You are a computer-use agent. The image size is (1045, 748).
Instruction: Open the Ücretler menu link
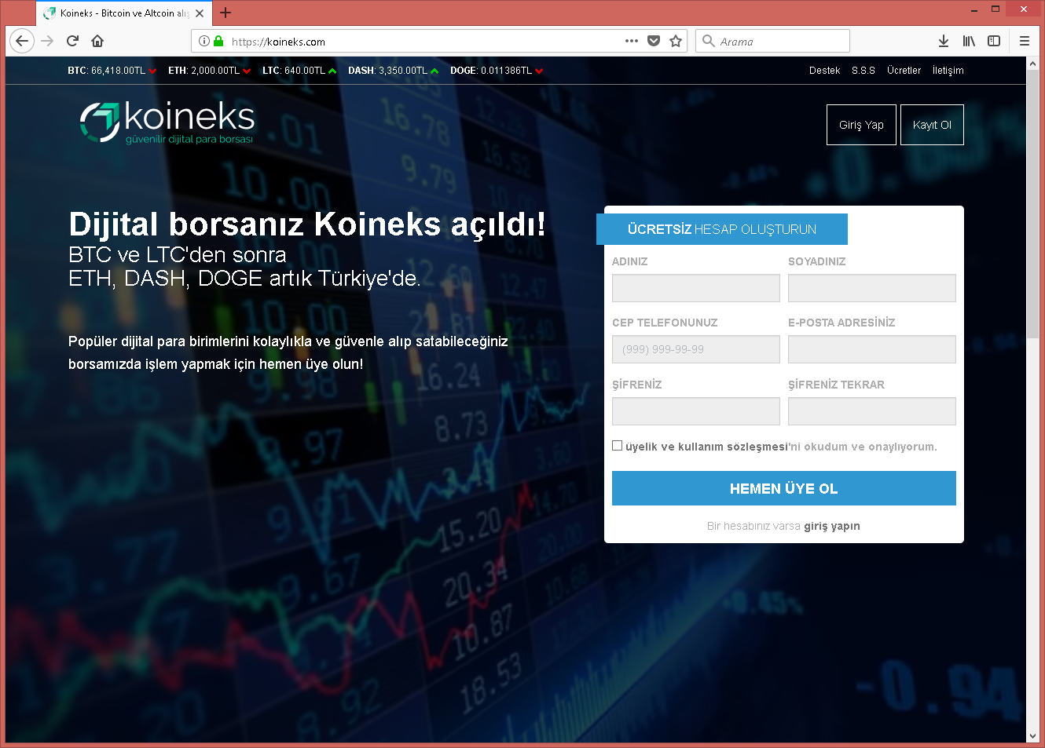pos(904,71)
